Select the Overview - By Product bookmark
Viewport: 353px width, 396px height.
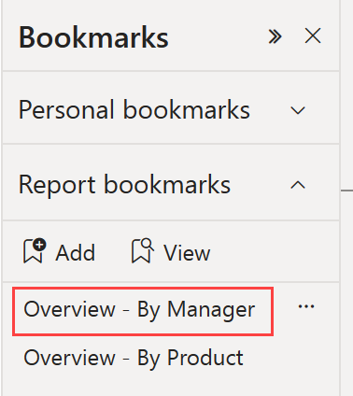pyautogui.click(x=134, y=359)
